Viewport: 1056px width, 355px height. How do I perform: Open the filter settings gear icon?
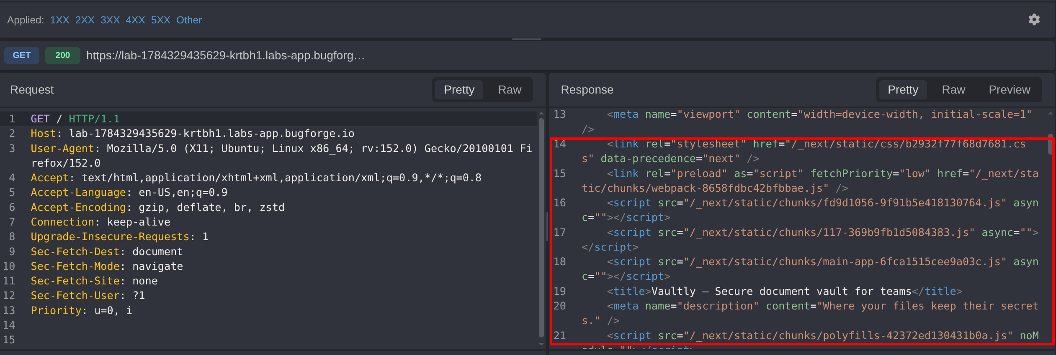[1034, 20]
